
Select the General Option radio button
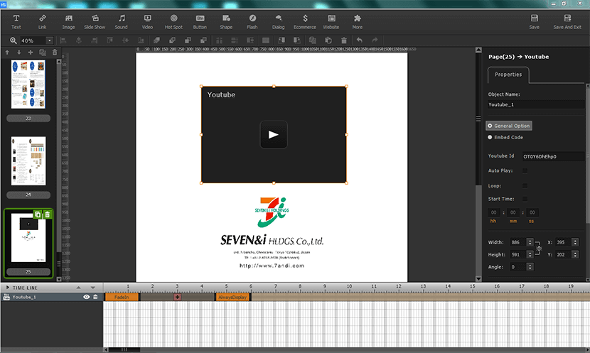[490, 126]
